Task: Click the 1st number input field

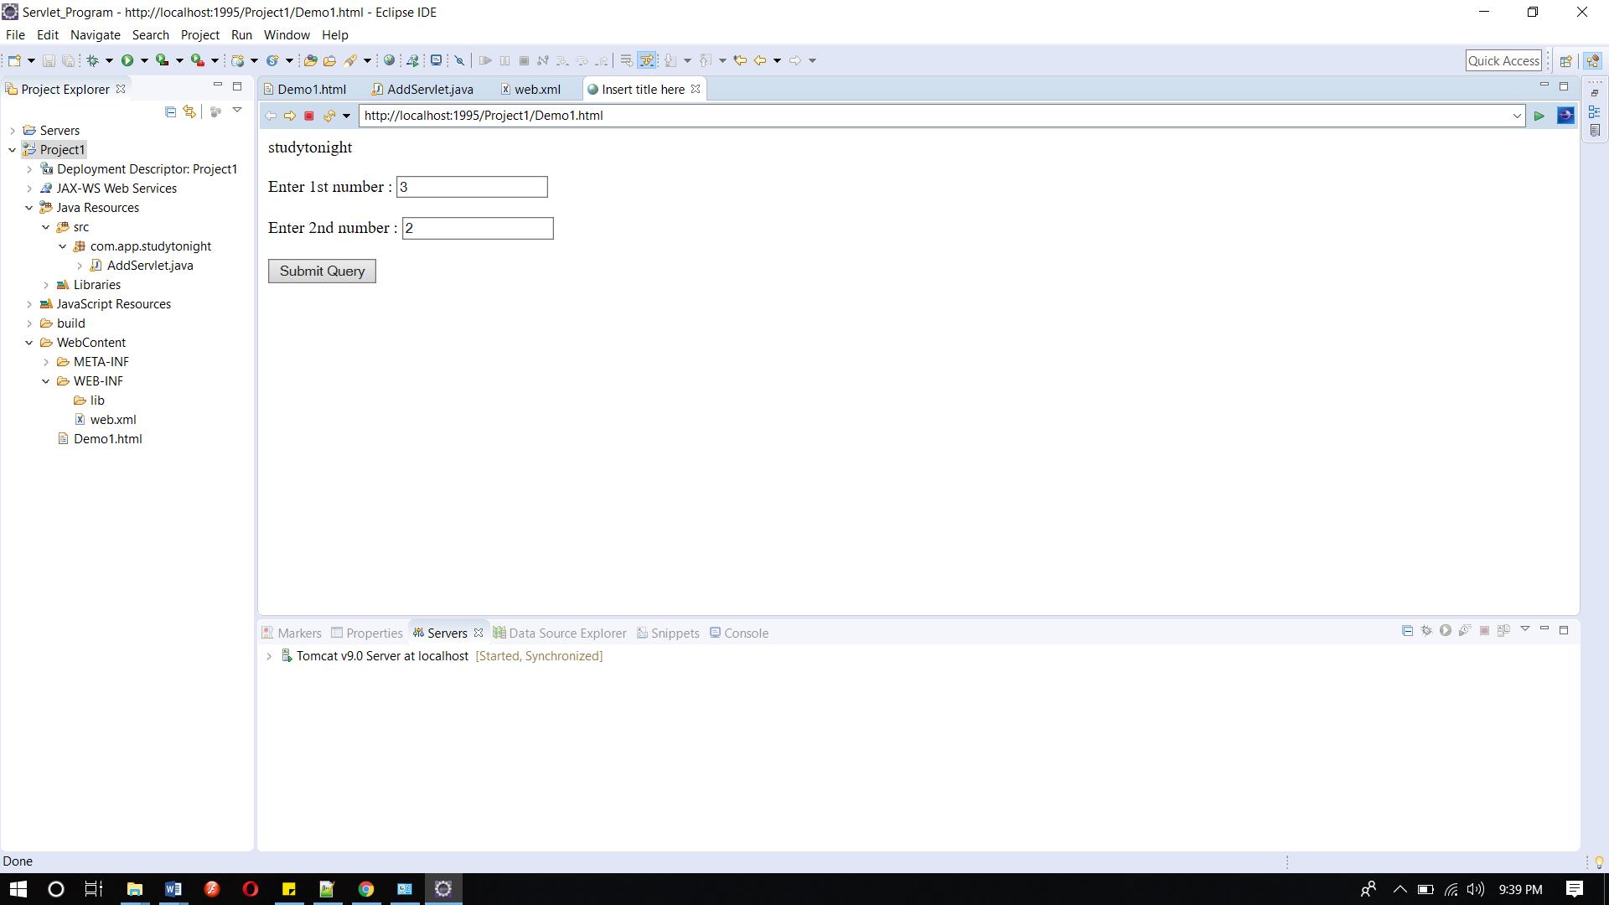Action: point(472,187)
